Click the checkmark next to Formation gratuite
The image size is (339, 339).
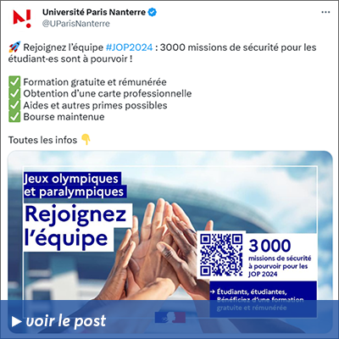click(14, 82)
